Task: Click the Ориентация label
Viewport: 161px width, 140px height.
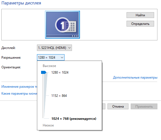Action: click(x=11, y=67)
